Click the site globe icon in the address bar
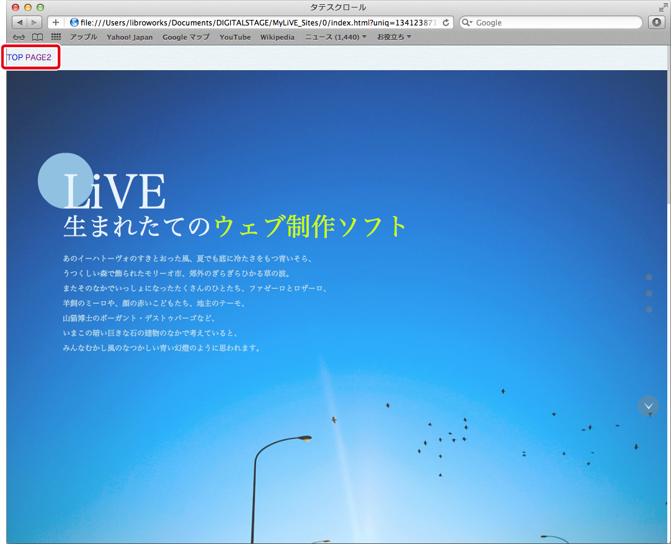The height and width of the screenshot is (544, 671). pos(74,22)
